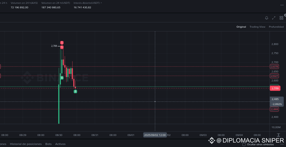Viewport: 286px width, 147px height.
Task: Click the 72 196 892,00 AXS volume value
Action: pyautogui.click(x=20, y=8)
